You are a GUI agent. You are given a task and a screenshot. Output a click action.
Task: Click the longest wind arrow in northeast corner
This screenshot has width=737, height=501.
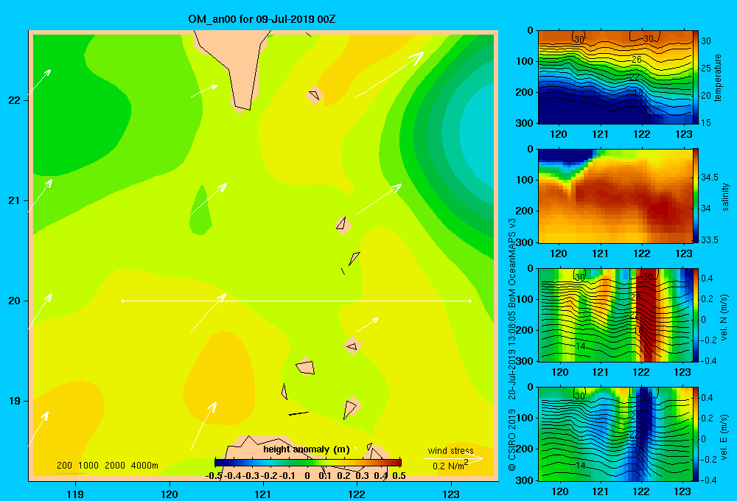390,74
